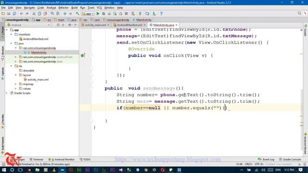This screenshot has width=308, height=173.
Task: Collapse the app module tree node
Action: 7,30
